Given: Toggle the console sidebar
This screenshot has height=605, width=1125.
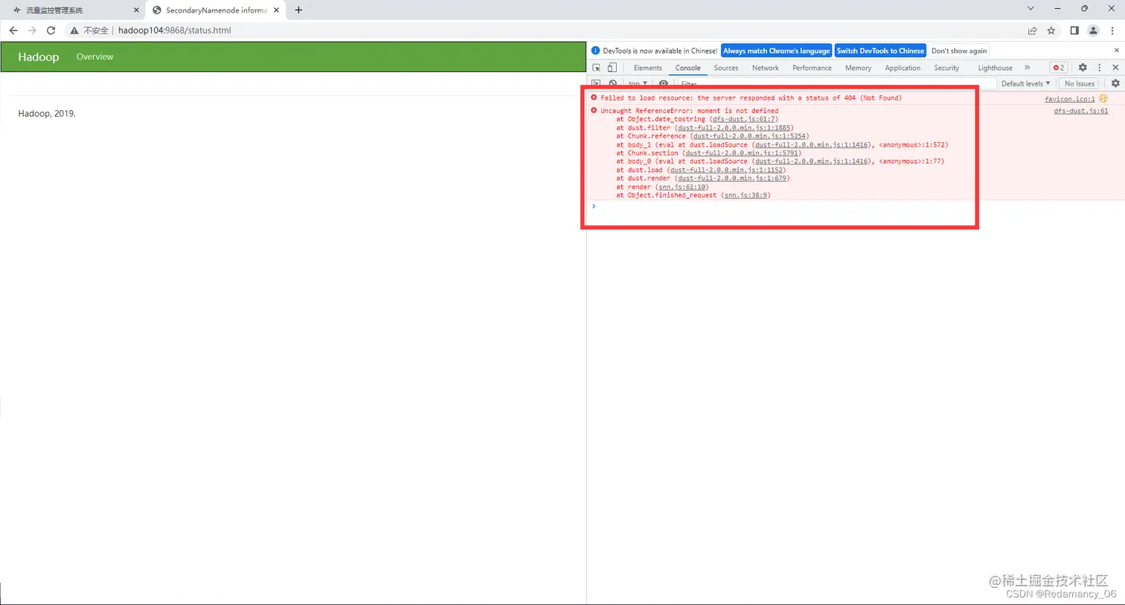Looking at the screenshot, I should tap(596, 83).
